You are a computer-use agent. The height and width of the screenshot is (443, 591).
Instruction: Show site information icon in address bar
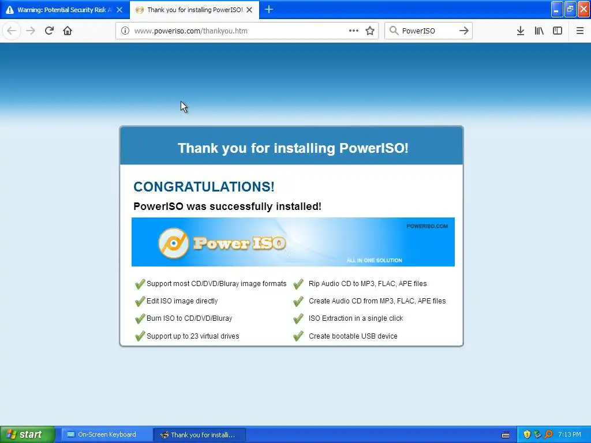coord(125,31)
